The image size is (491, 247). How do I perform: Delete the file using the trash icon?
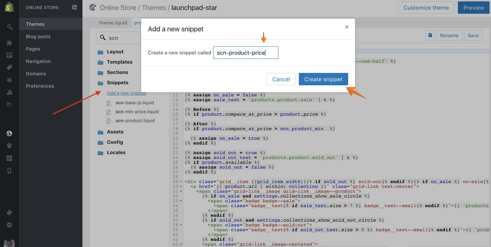(x=430, y=35)
